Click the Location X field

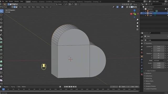click(x=159, y=46)
